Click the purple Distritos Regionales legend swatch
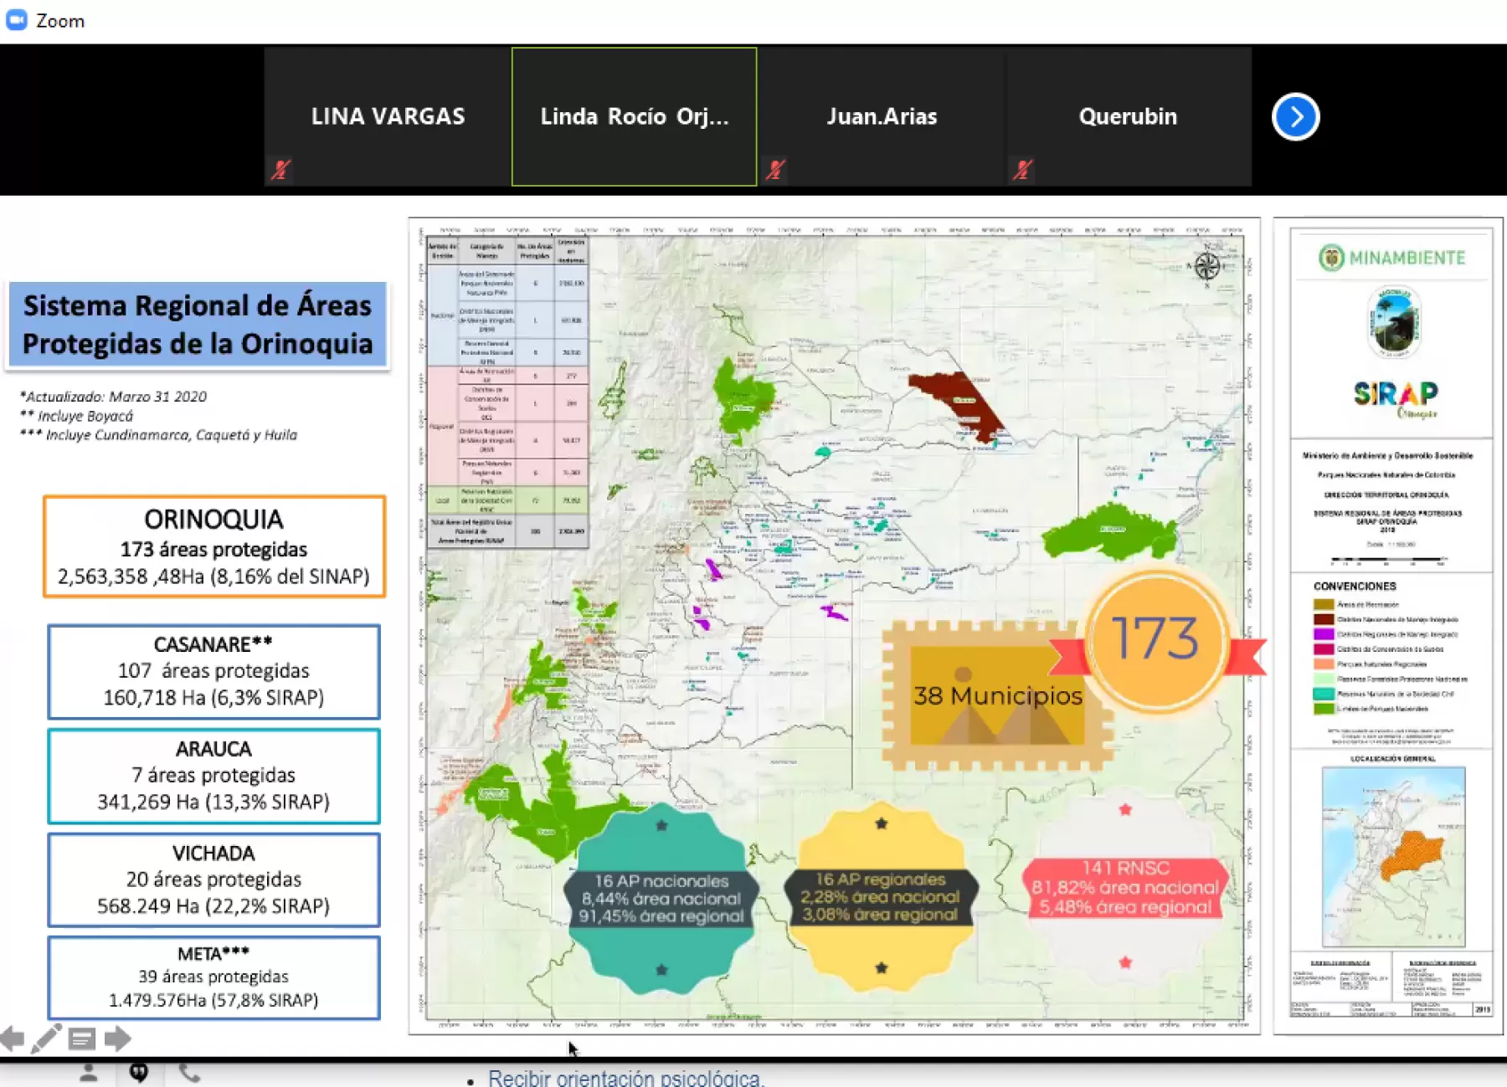 click(1323, 634)
